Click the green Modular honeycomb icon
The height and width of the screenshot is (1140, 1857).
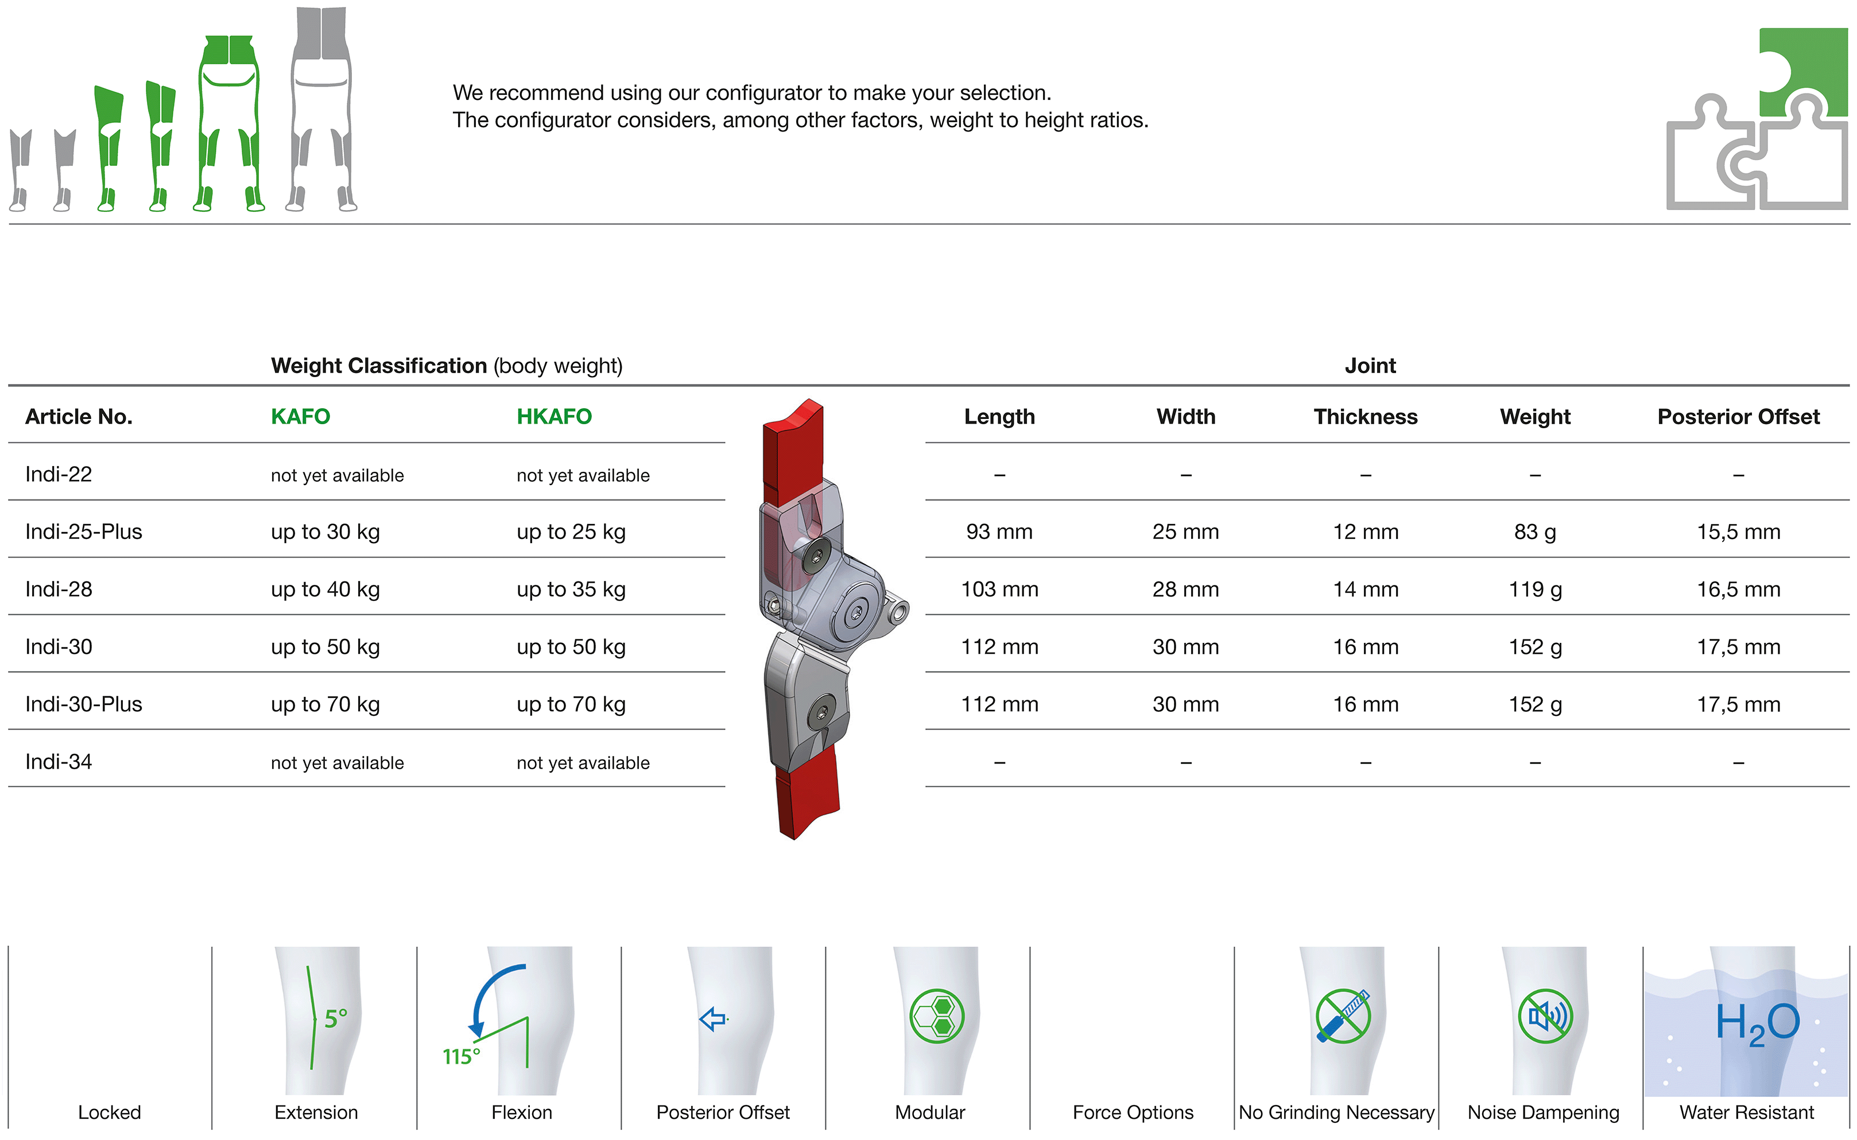pos(936,1015)
